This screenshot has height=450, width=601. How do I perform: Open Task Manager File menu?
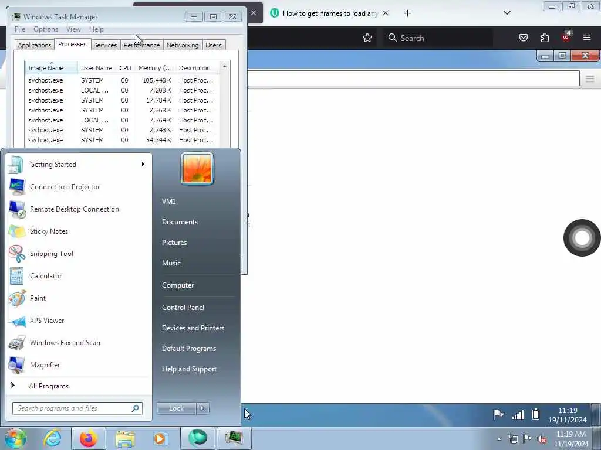20,29
